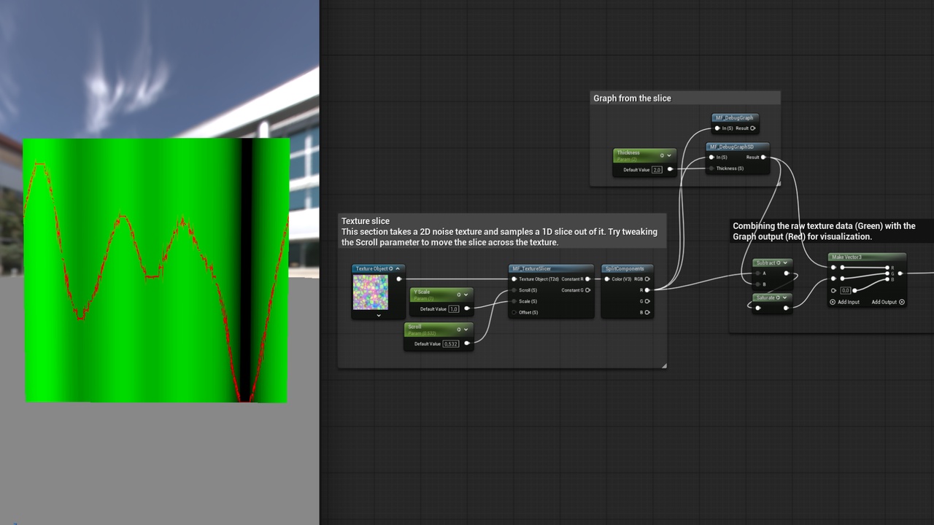Click the Texture Object node's output pin
The height and width of the screenshot is (525, 934).
pyautogui.click(x=398, y=279)
